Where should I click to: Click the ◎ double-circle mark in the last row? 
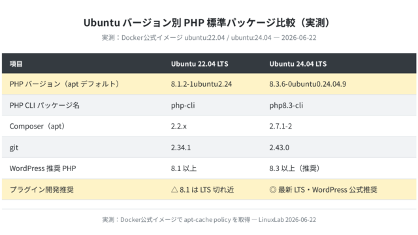273,190
